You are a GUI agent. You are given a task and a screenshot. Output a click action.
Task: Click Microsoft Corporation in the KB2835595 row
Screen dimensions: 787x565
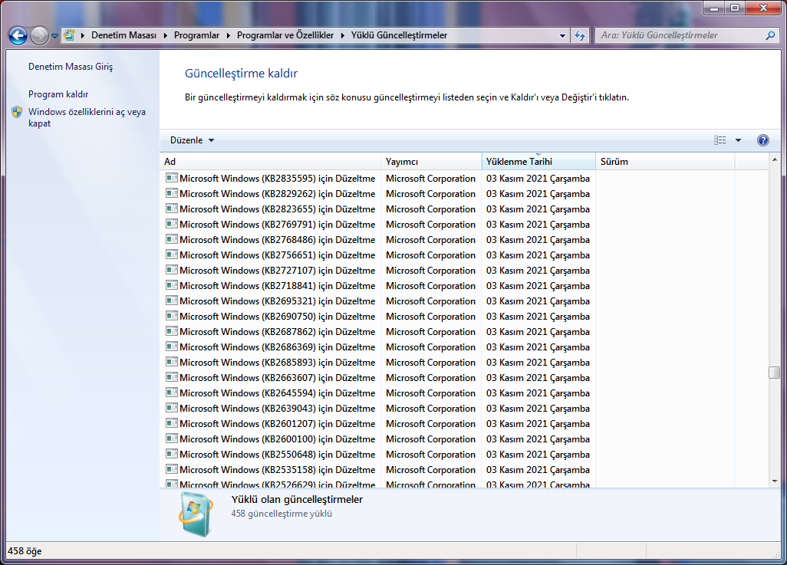430,179
